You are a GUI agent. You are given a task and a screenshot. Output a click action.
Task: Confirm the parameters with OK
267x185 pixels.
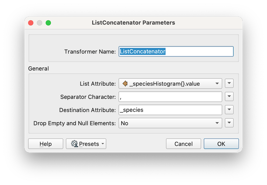[x=221, y=144]
